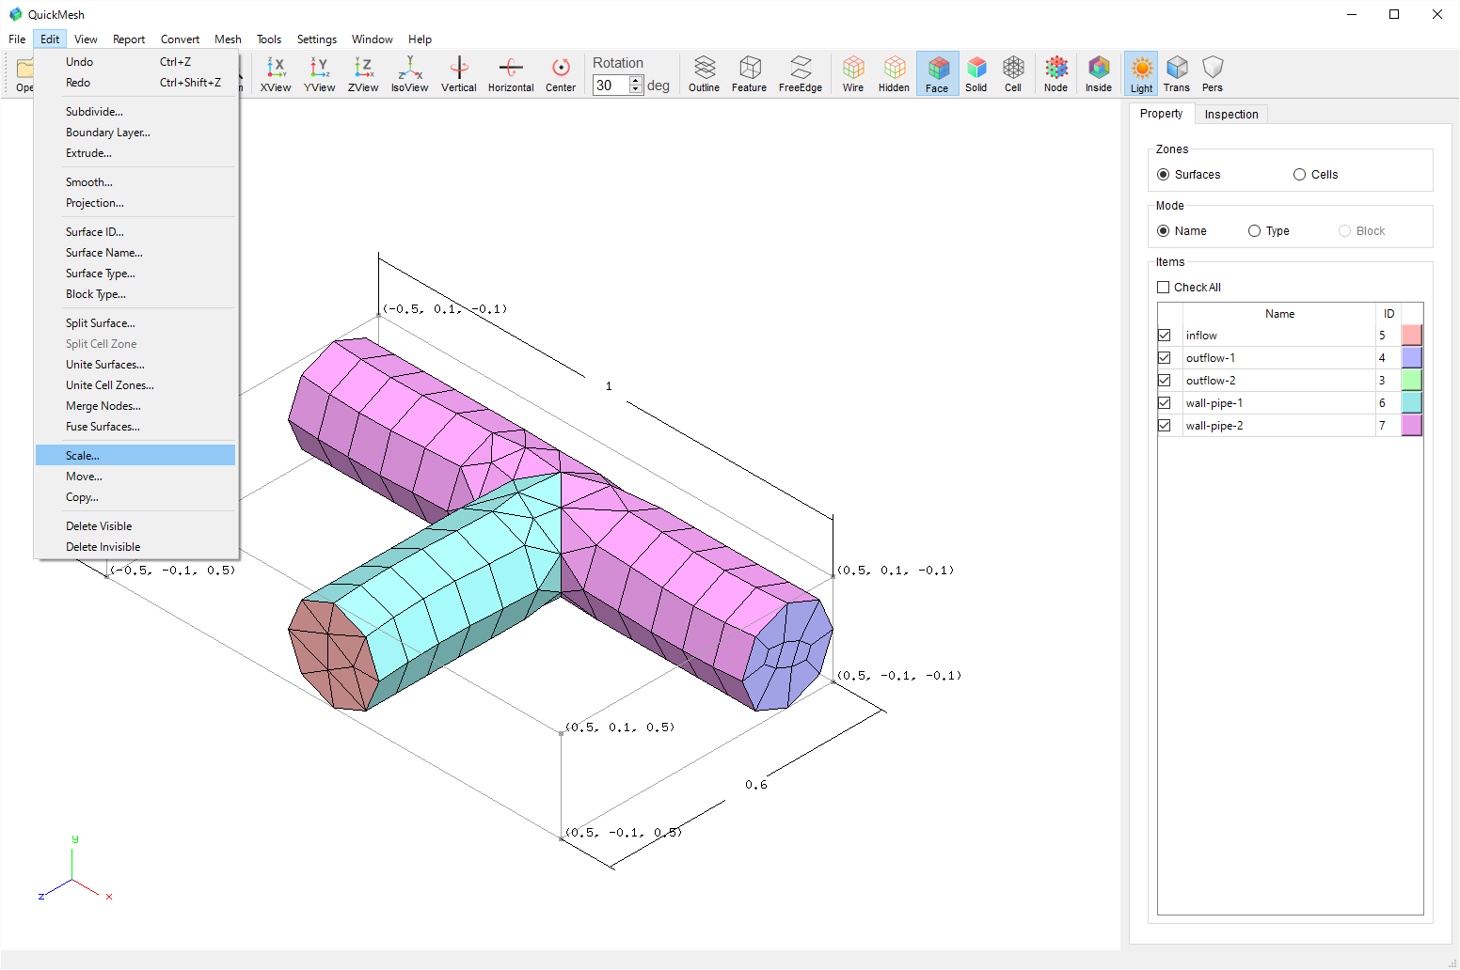Uncheck the outflow-1 surface checkbox
1460x970 pixels.
[1165, 358]
